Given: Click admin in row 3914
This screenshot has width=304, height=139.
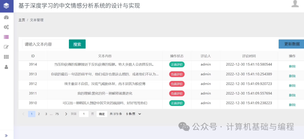Looking at the screenshot, I should (206, 64).
